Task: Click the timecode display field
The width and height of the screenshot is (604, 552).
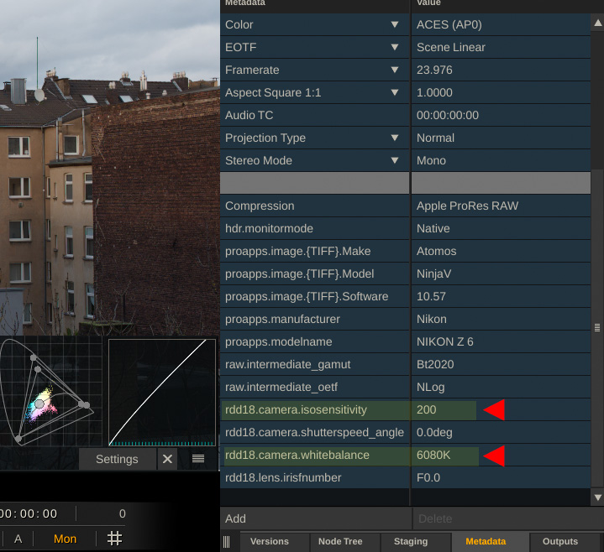Action: (x=29, y=513)
